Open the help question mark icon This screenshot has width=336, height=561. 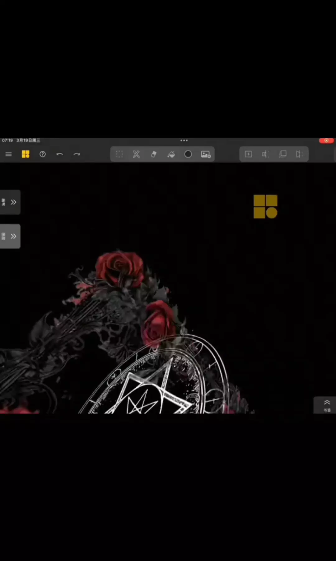pyautogui.click(x=43, y=154)
